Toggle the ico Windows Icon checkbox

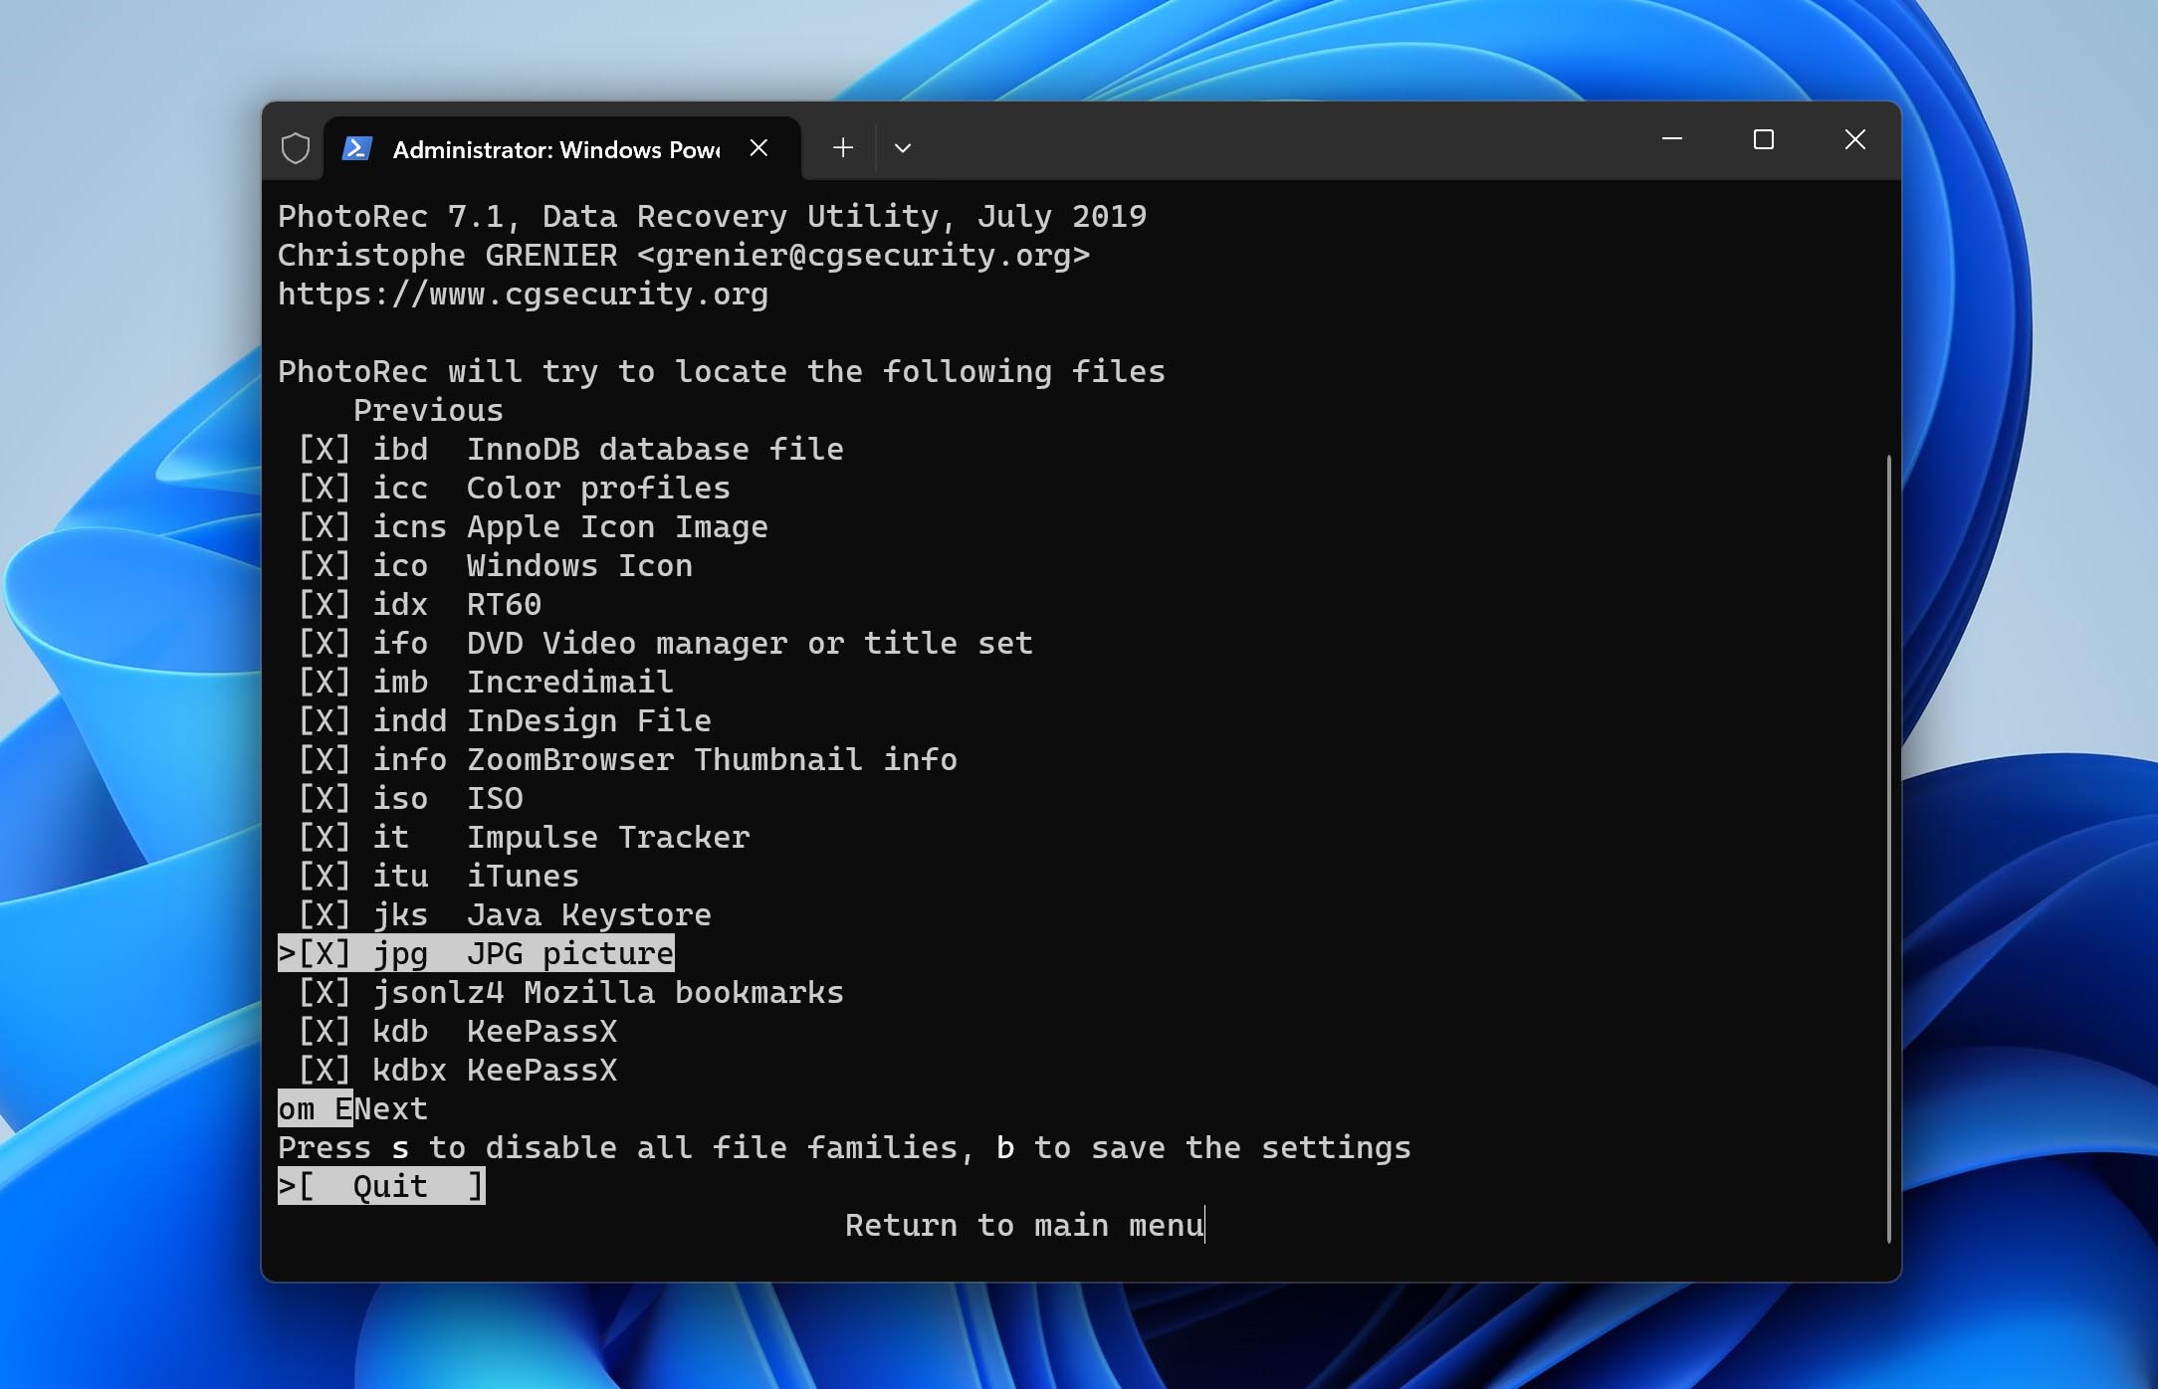click(x=324, y=565)
